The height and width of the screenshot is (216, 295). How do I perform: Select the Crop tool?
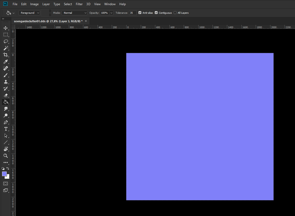(6, 55)
